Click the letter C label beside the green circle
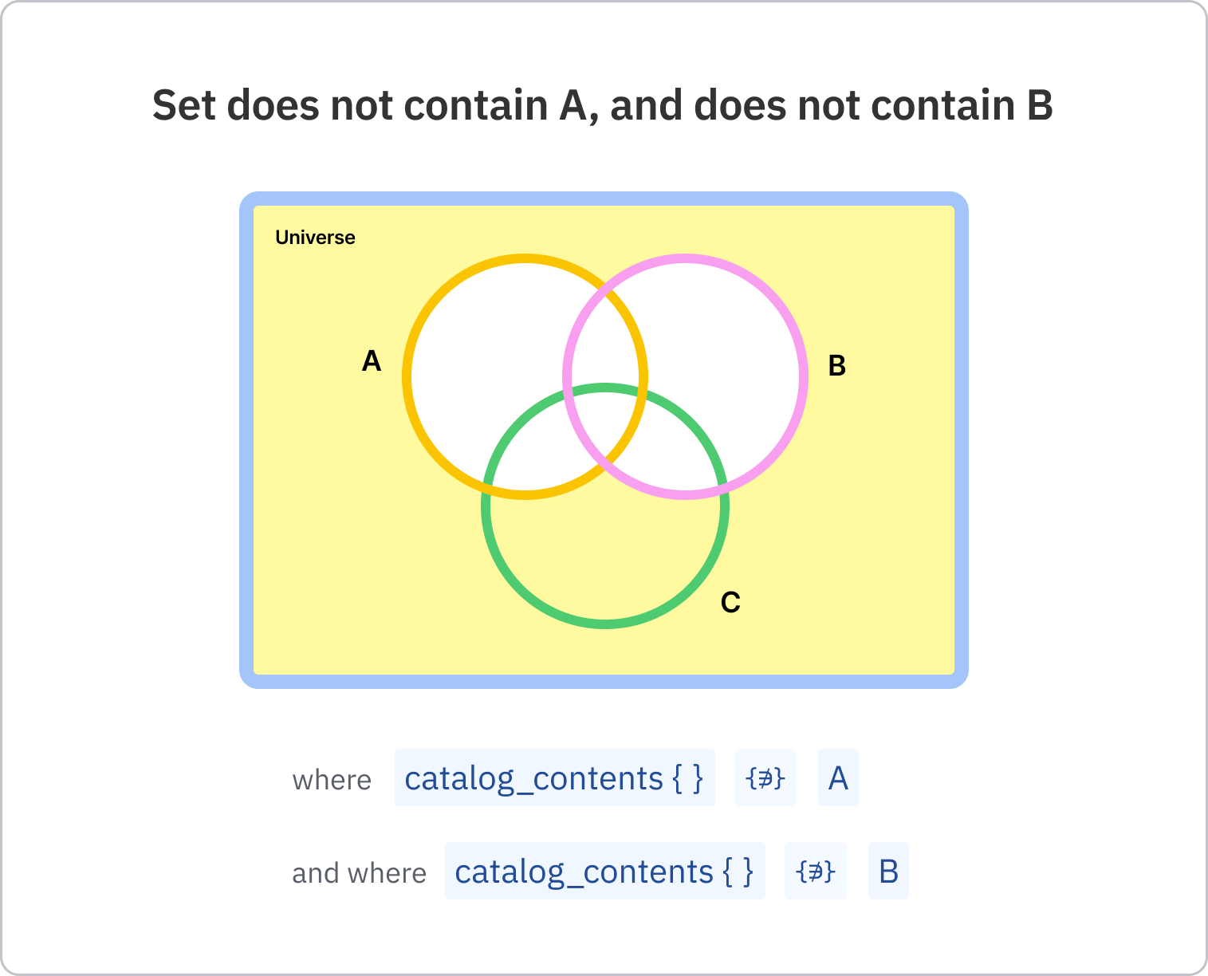 pyautogui.click(x=730, y=603)
